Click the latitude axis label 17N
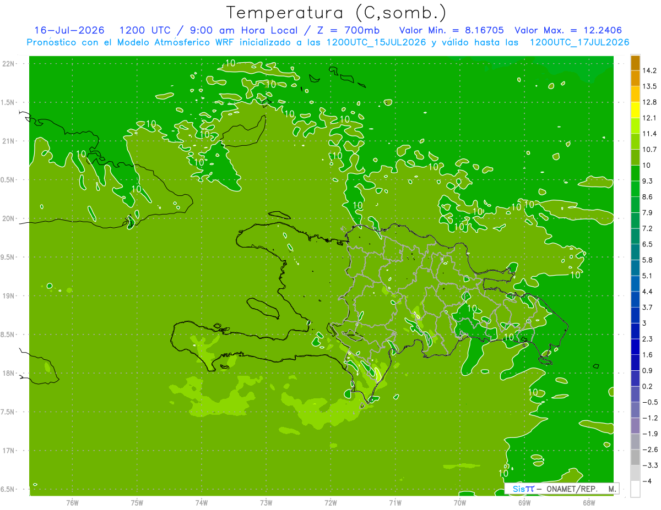Screen dimensions: 661x510 tap(8, 451)
